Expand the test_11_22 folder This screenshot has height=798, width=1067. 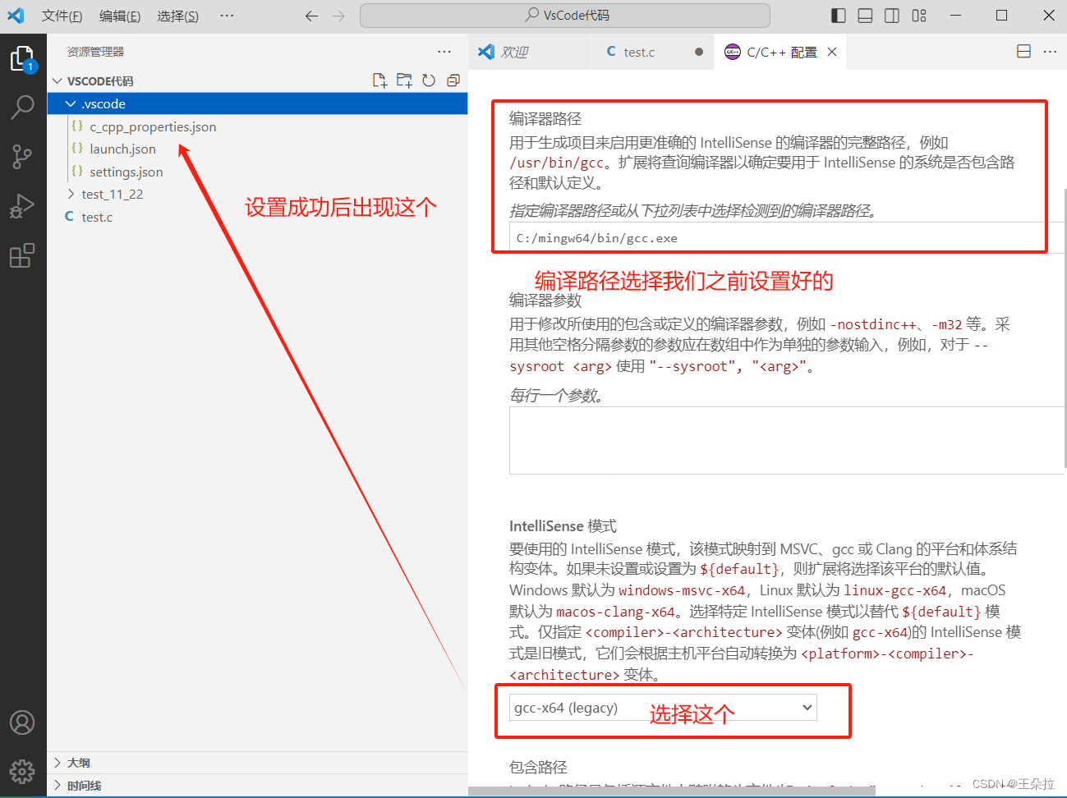(257, 194)
